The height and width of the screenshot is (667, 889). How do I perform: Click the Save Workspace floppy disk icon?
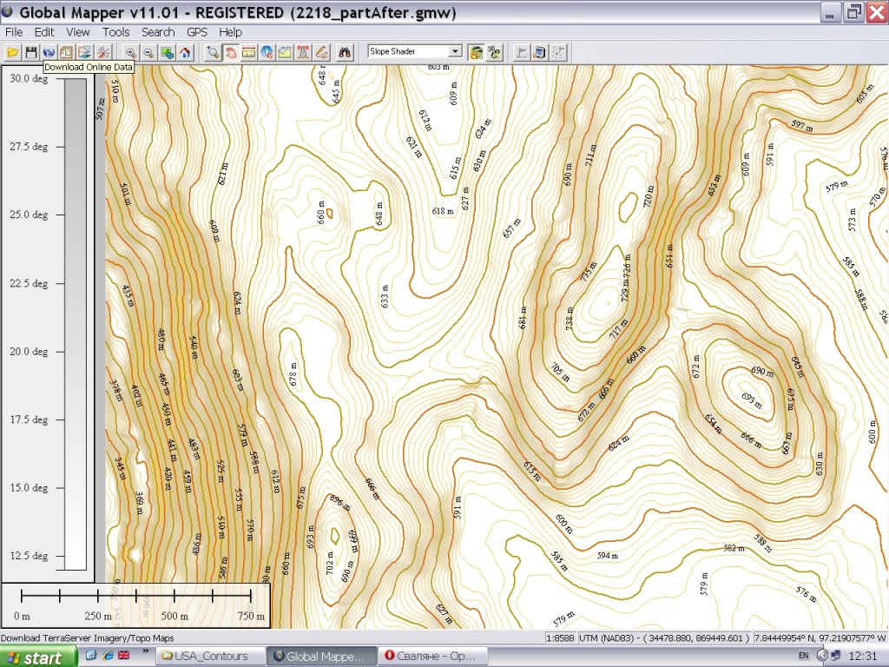pyautogui.click(x=31, y=52)
